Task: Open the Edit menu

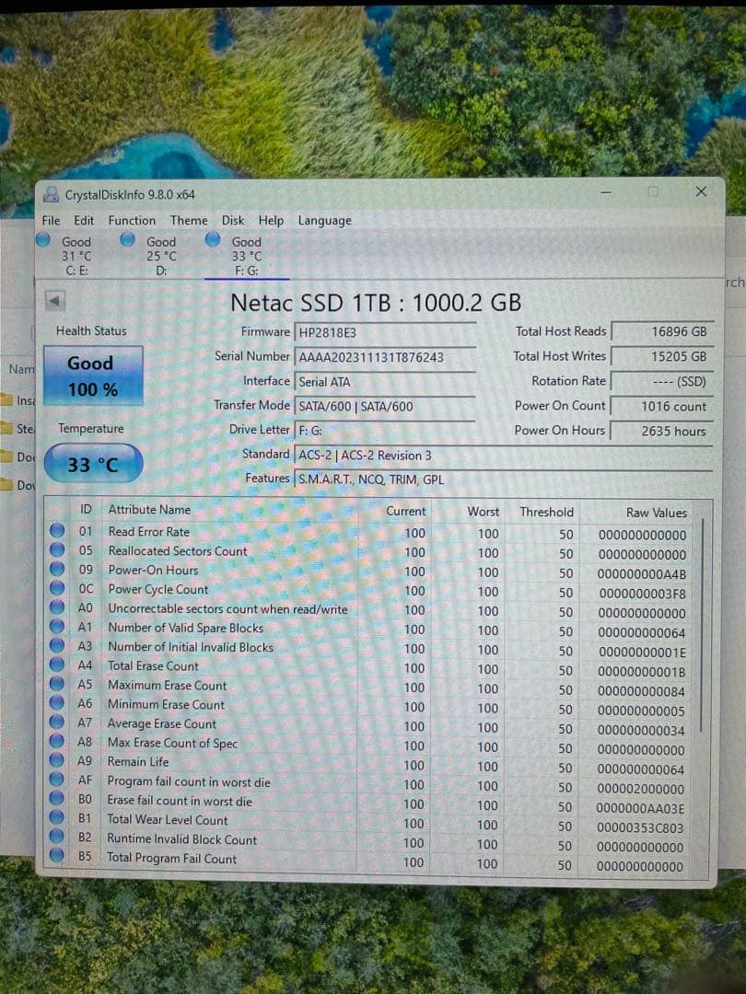Action: pos(84,221)
